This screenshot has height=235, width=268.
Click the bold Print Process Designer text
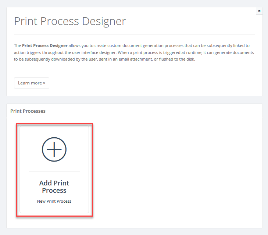point(45,46)
